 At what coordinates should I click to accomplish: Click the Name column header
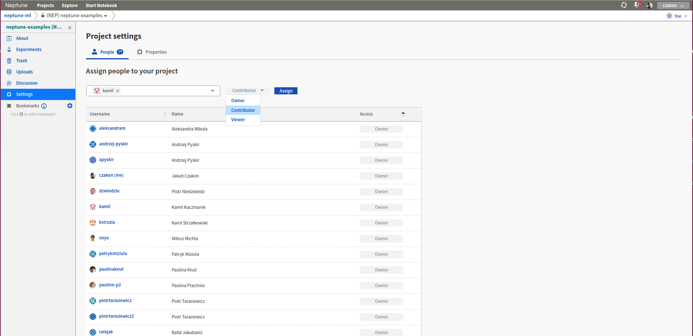click(x=177, y=114)
